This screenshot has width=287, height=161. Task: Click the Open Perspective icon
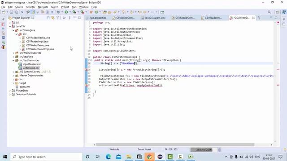278,12
